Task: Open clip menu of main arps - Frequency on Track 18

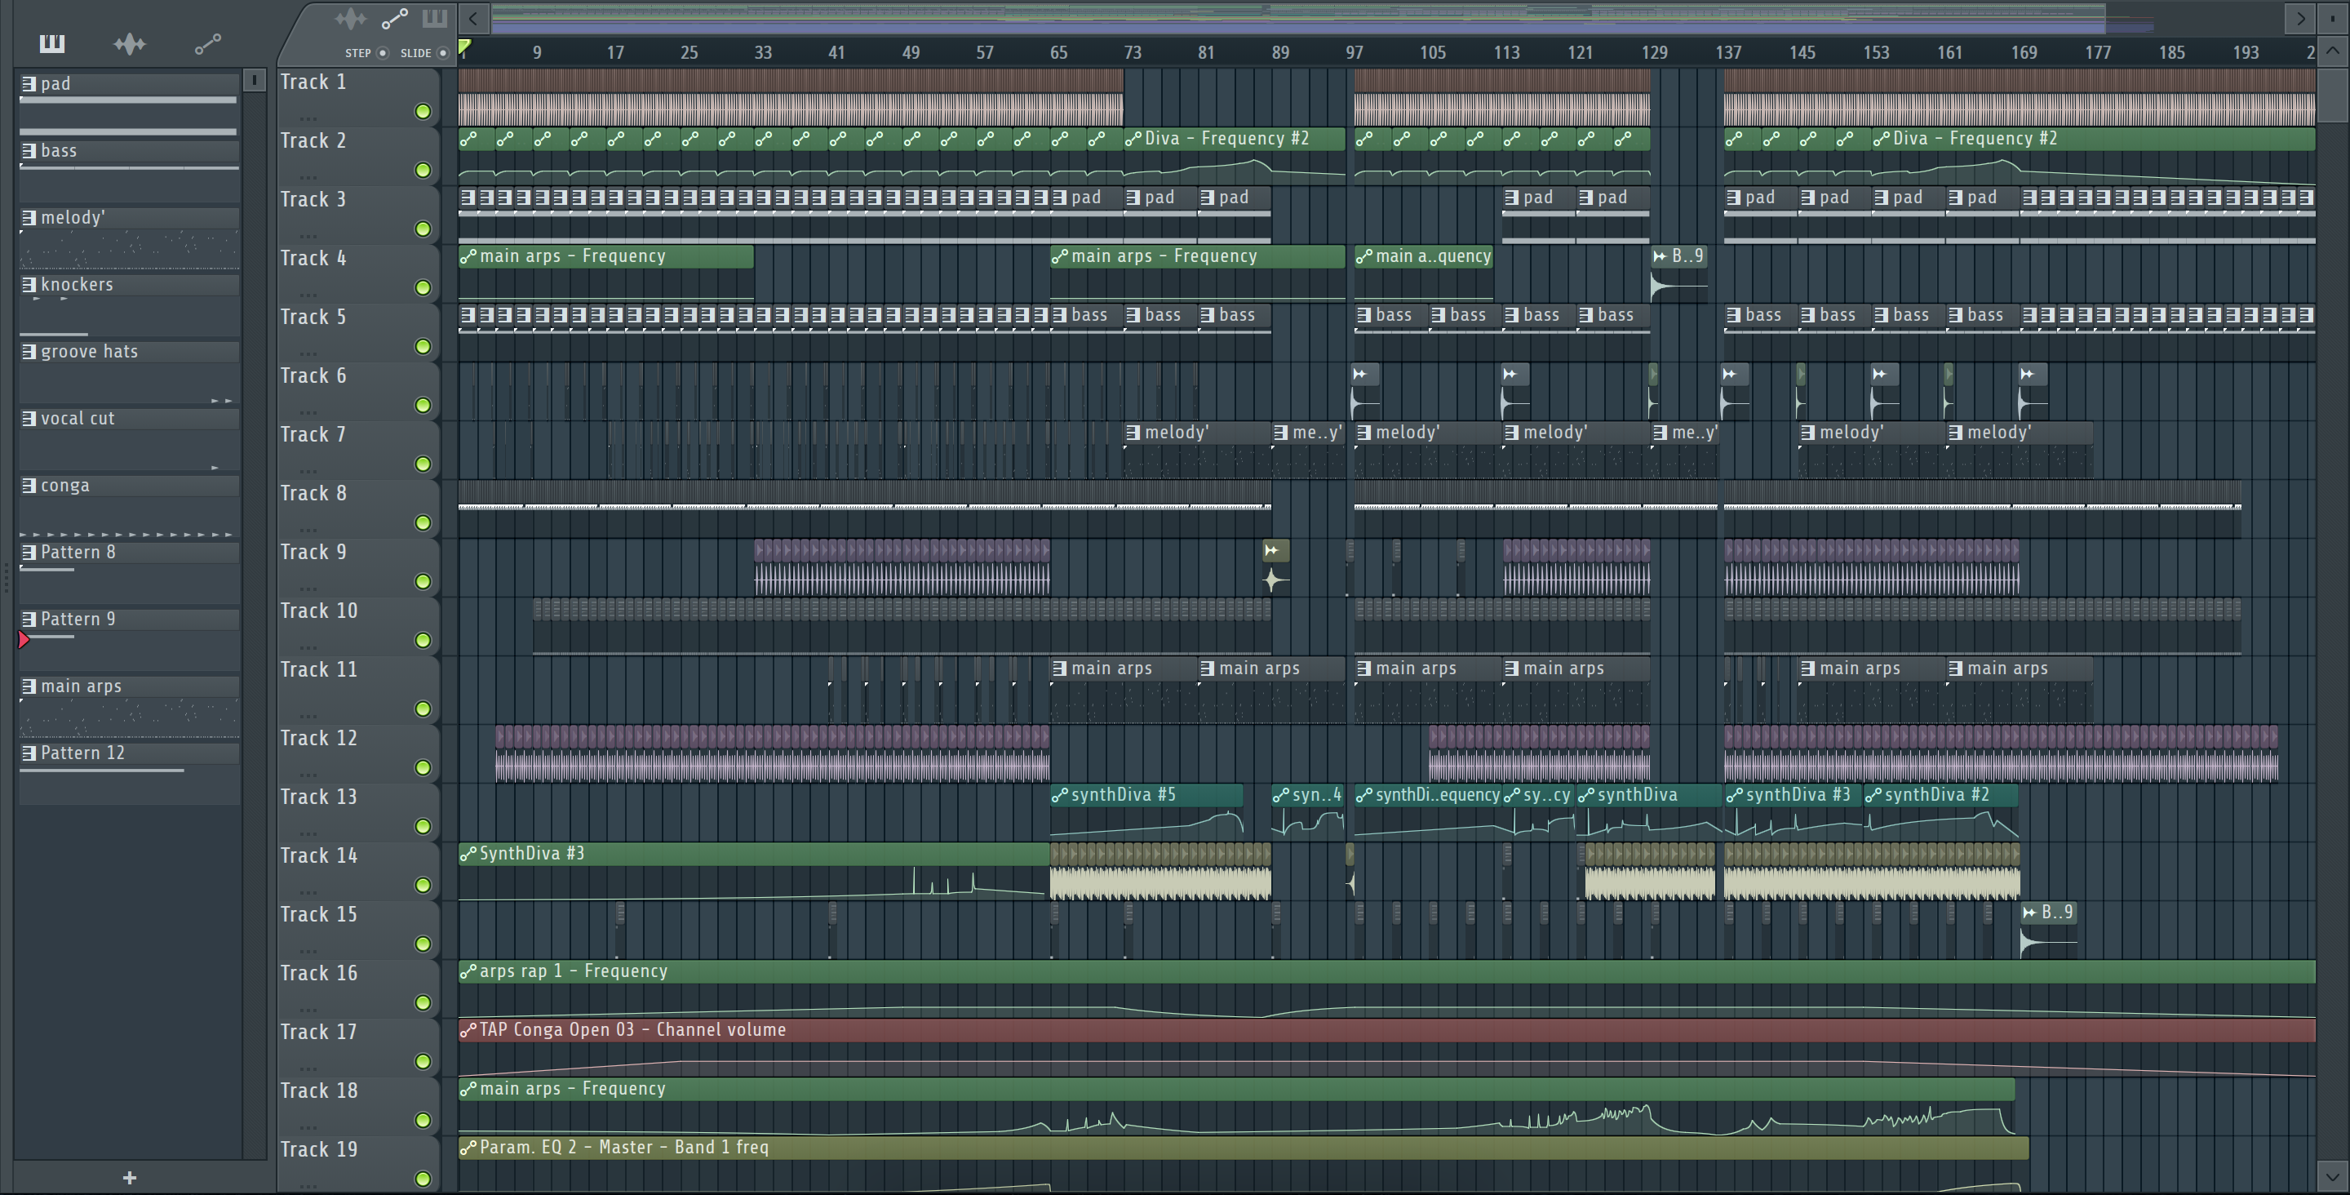Action: click(x=468, y=1089)
